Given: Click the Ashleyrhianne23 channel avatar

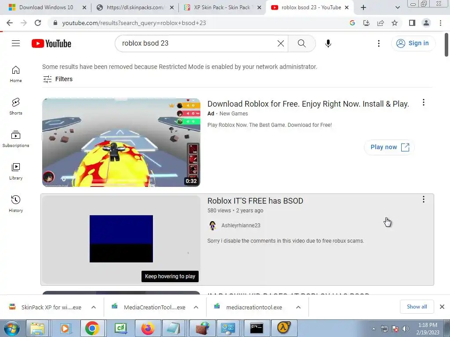Looking at the screenshot, I should [x=212, y=226].
